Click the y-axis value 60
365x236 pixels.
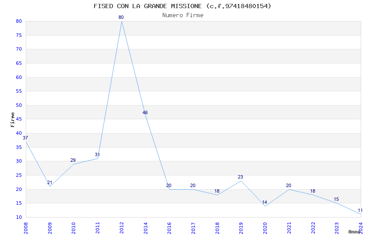[x=19, y=77]
